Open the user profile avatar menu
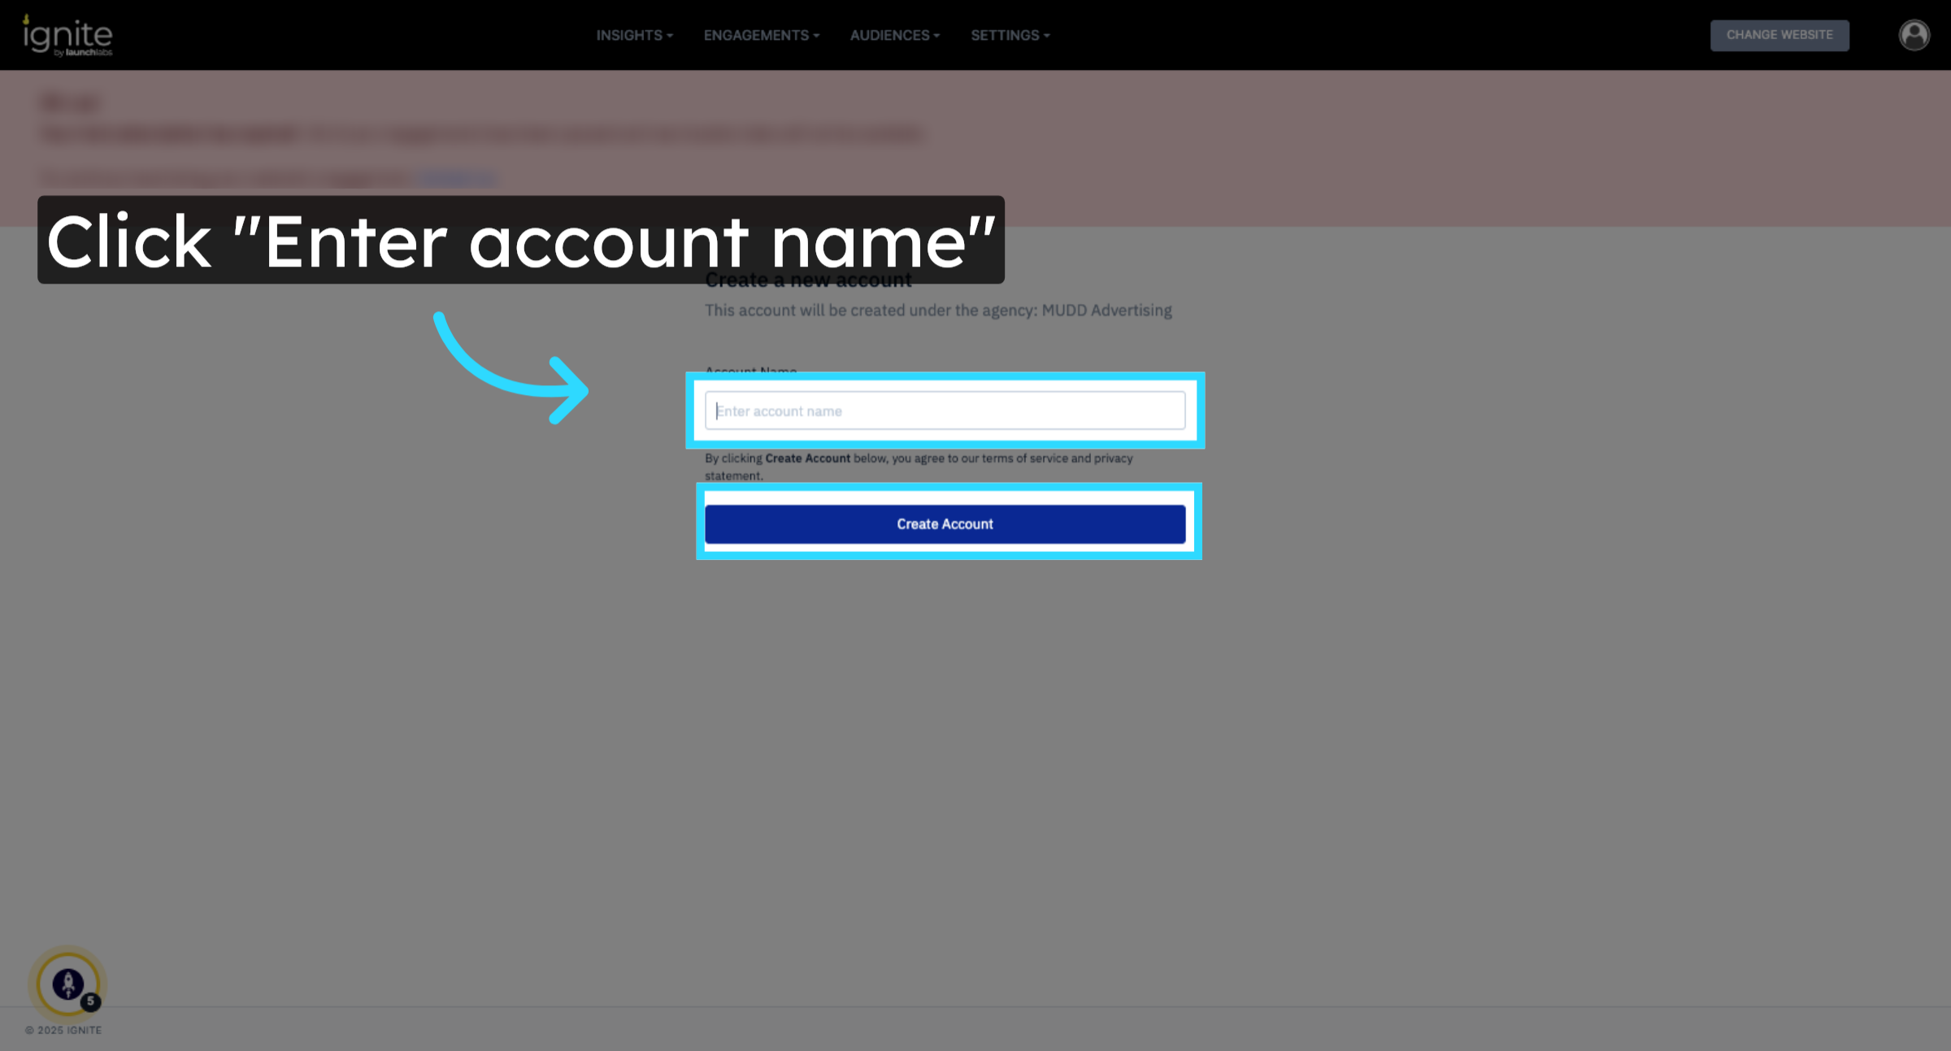This screenshot has width=1951, height=1051. click(1914, 35)
